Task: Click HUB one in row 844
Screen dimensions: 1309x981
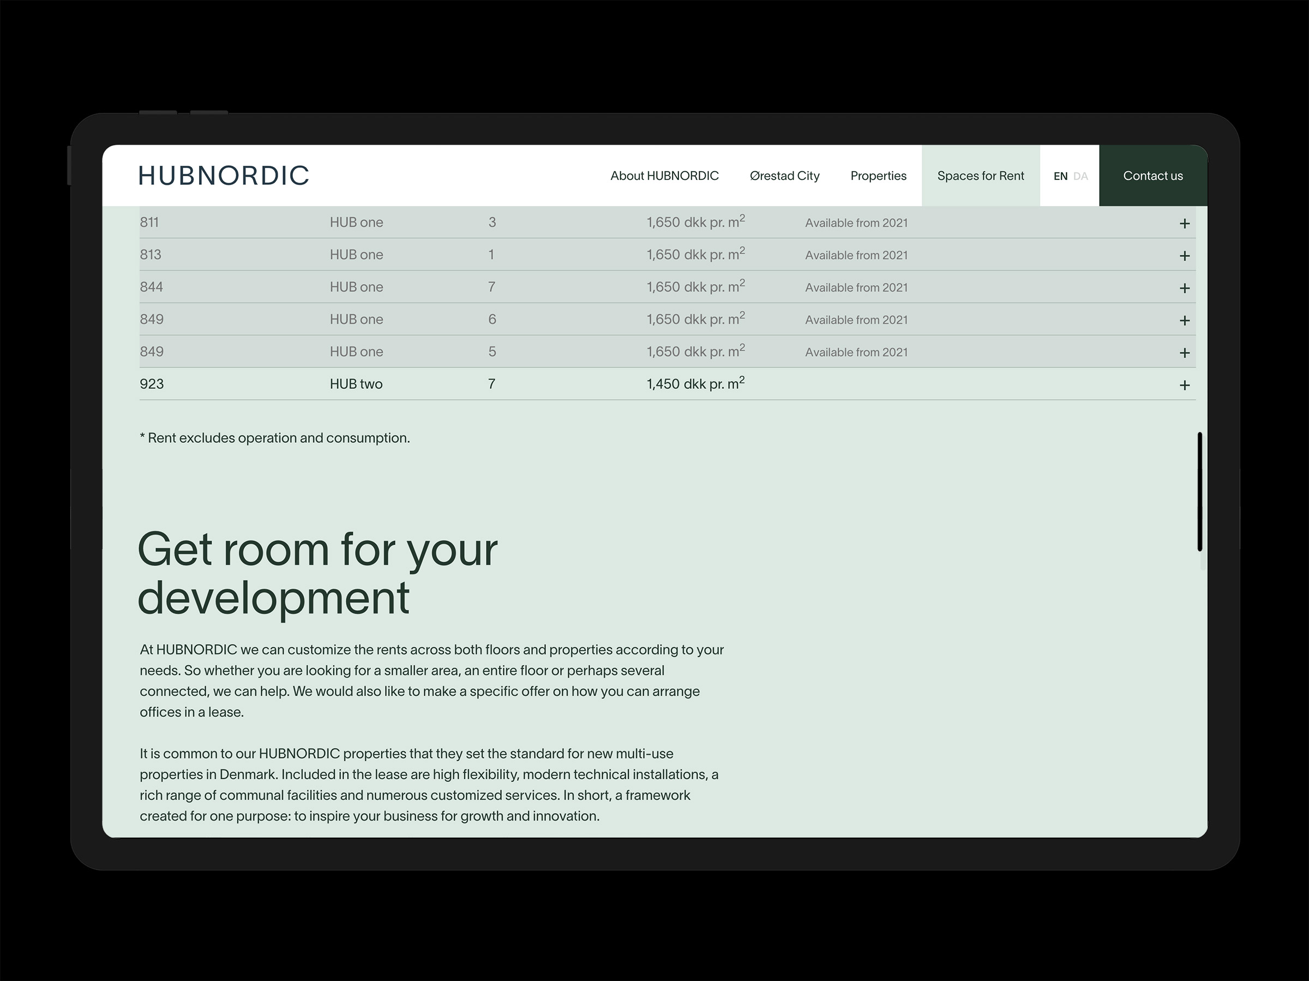Action: [356, 287]
